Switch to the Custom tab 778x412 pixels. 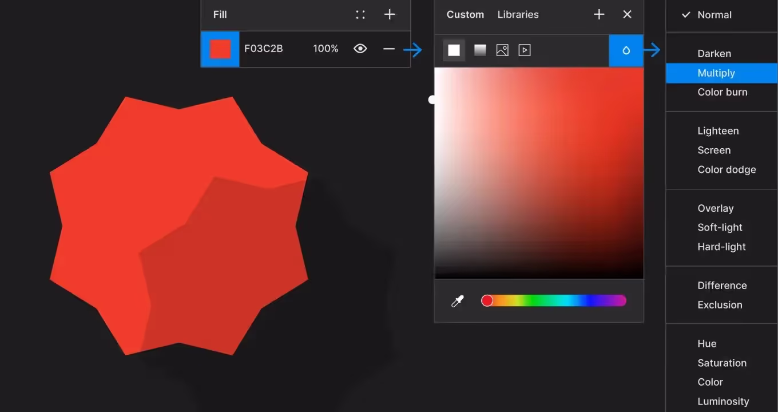[x=465, y=15]
